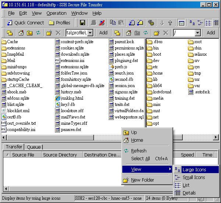The image size is (221, 203).
Task: Expand the remote path dropdown arrow
Action: (198, 33)
